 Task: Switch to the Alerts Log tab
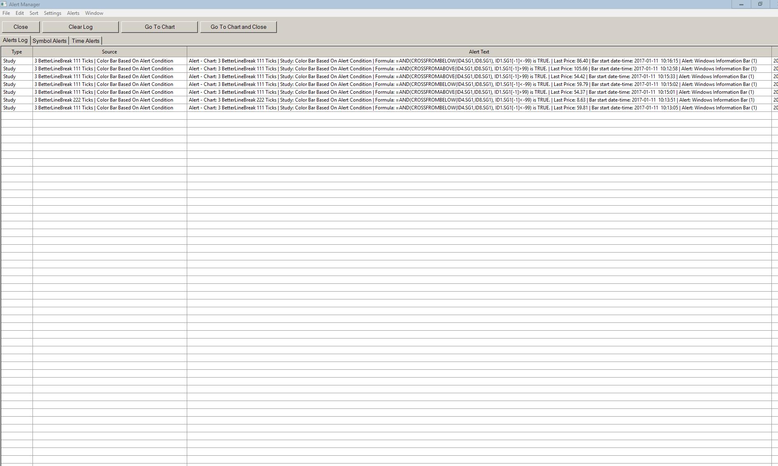point(15,40)
